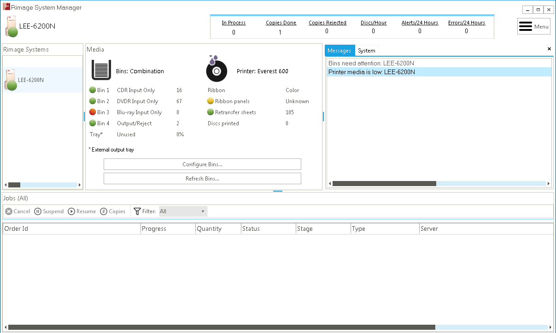Screen dimensions: 556x333
Task: Click the Alerts/24 Hours statistic link
Action: click(420, 23)
